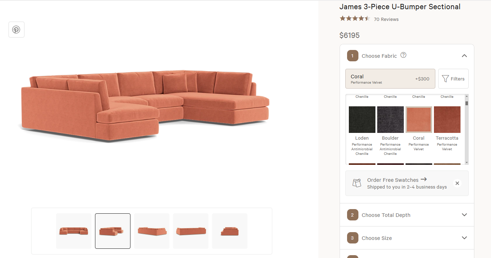The image size is (491, 258).
Task: Click the swatch box icon
Action: click(357, 183)
